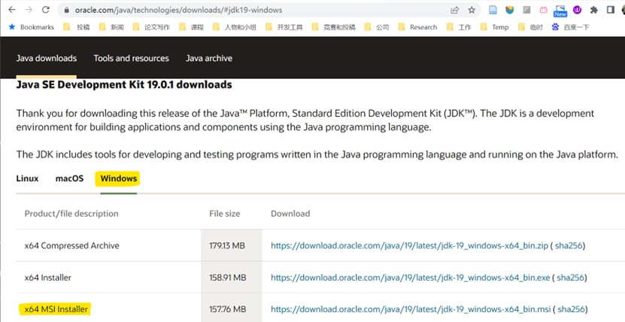Open the 人物和小组 bookmark folder
This screenshot has width=625, height=322.
(x=235, y=27)
